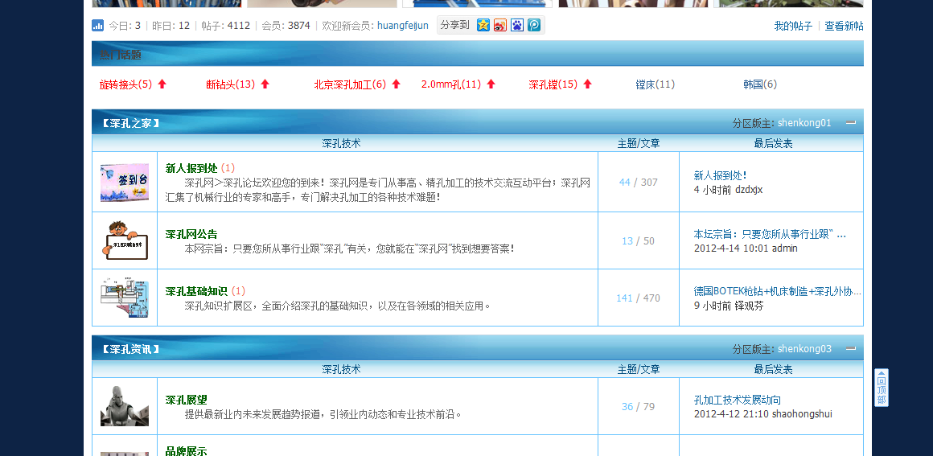Open the 深孔基础知识 forum
This screenshot has width=933, height=456.
coord(196,291)
